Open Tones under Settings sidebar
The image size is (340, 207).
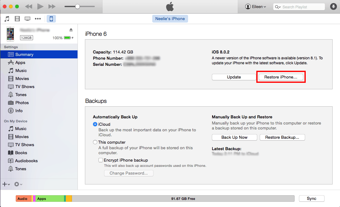(x=39, y=95)
